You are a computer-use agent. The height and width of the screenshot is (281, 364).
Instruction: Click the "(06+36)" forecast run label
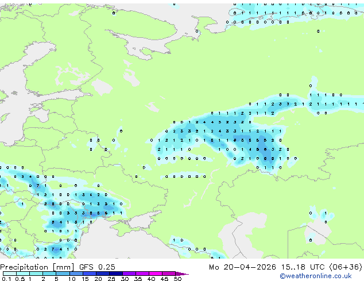tap(346, 267)
